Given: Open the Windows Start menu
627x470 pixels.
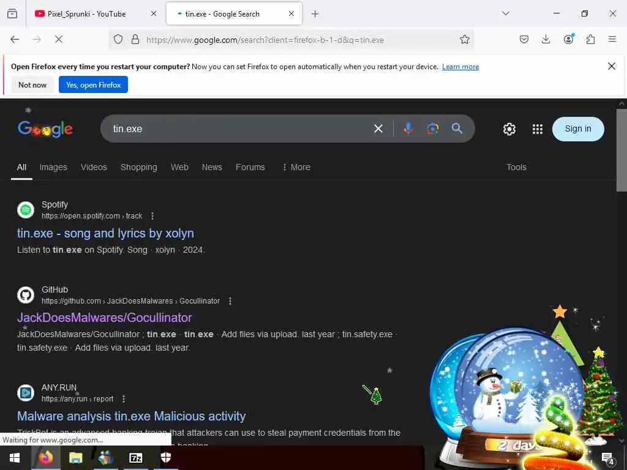Looking at the screenshot, I should [x=15, y=458].
